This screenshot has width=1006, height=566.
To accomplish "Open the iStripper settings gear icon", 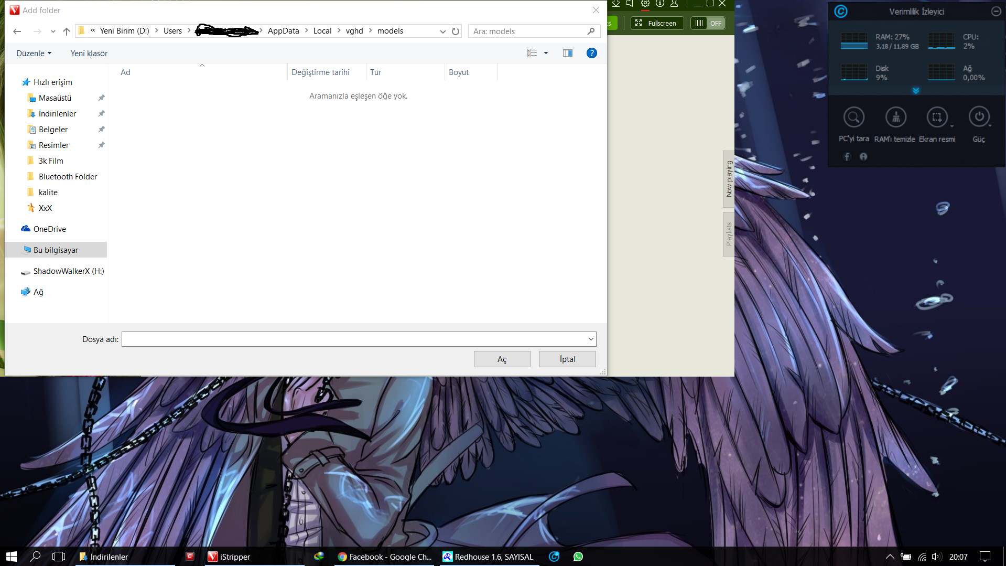I will (x=645, y=4).
